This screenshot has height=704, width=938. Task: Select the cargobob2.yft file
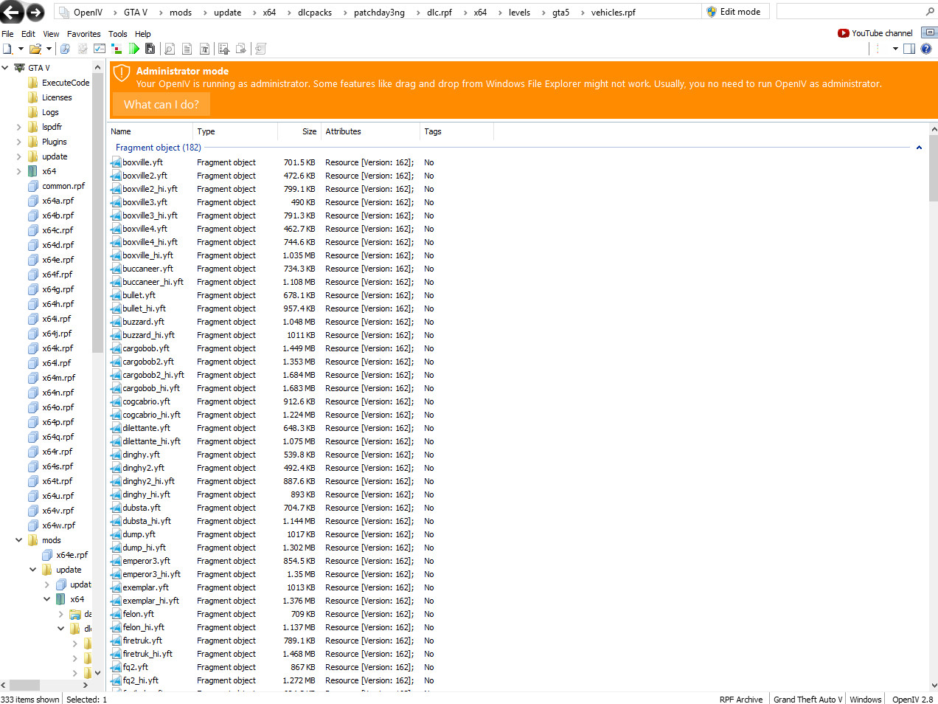147,362
